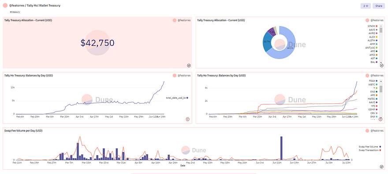Click @featorres avatar in the per-token balances chart
The height and width of the screenshot is (174, 388).
[x=367, y=75]
